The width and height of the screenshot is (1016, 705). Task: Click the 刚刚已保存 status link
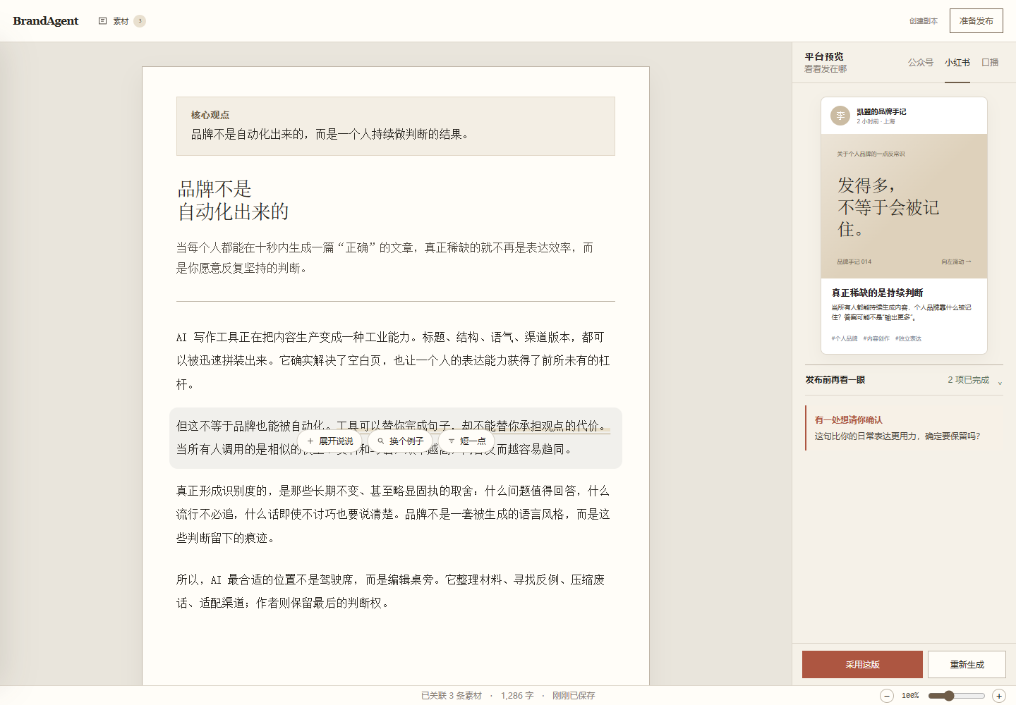574,696
